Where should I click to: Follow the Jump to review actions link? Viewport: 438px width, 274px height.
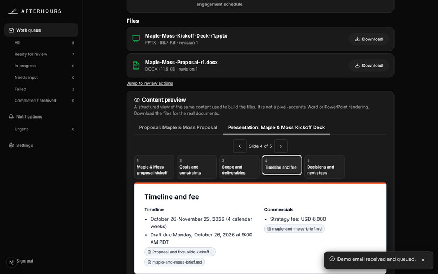150,83
